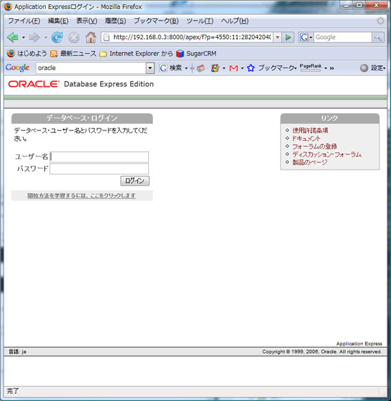Click the Google toolbar colorful send-to icon
Image resolution: width=391 pixels, height=401 pixels.
[215, 68]
